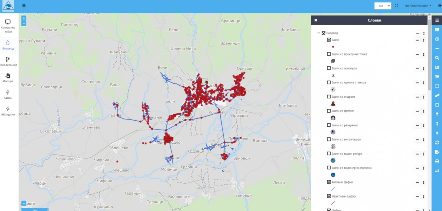Screen dimensions: 442x211
Task: Zoom in on the map with plus button
Action: pos(24,18)
